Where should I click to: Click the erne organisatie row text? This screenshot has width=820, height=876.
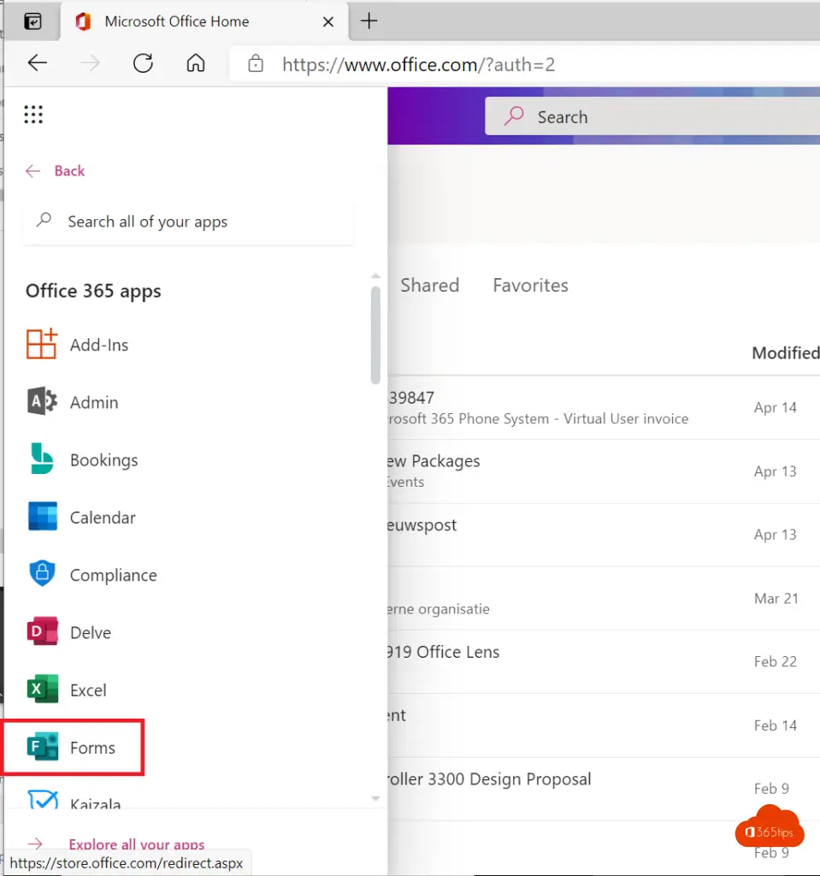tap(439, 609)
